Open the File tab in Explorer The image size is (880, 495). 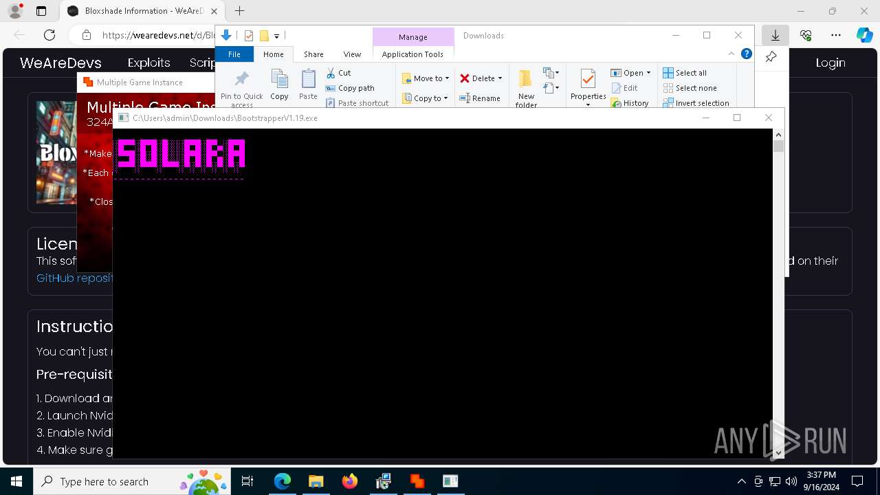click(x=234, y=54)
